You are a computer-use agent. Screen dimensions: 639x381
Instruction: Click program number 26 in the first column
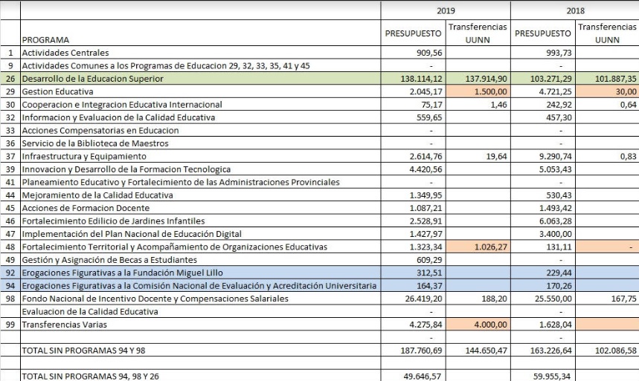[x=10, y=79]
